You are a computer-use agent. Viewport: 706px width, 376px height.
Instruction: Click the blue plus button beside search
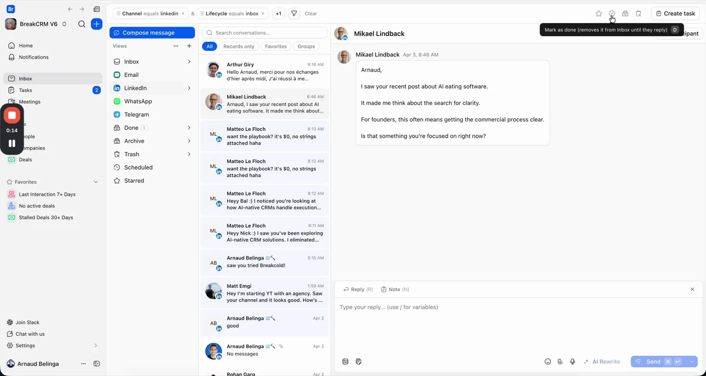click(x=97, y=24)
